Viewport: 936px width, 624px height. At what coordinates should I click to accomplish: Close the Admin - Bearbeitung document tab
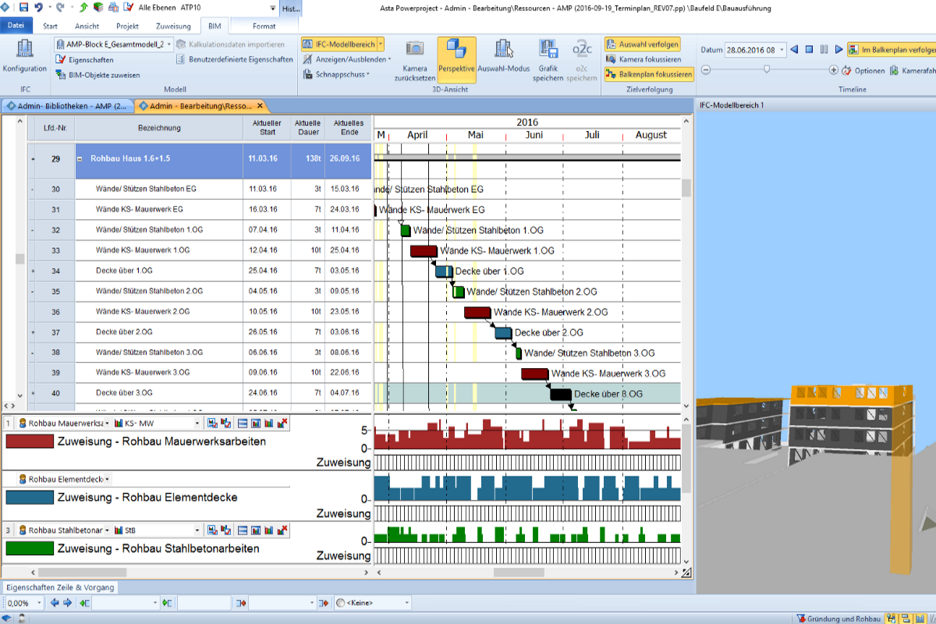[x=261, y=105]
